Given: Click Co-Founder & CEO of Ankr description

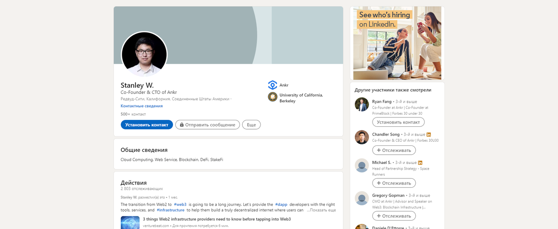Looking at the screenshot, I should 405,140.
